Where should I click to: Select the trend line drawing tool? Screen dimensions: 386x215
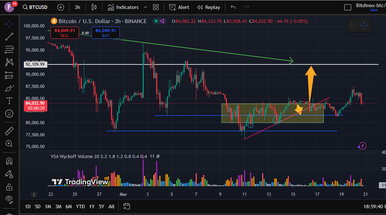(9, 37)
